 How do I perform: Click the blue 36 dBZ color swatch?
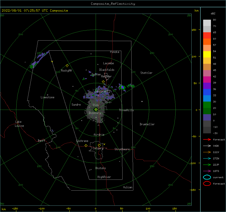click(x=207, y=92)
